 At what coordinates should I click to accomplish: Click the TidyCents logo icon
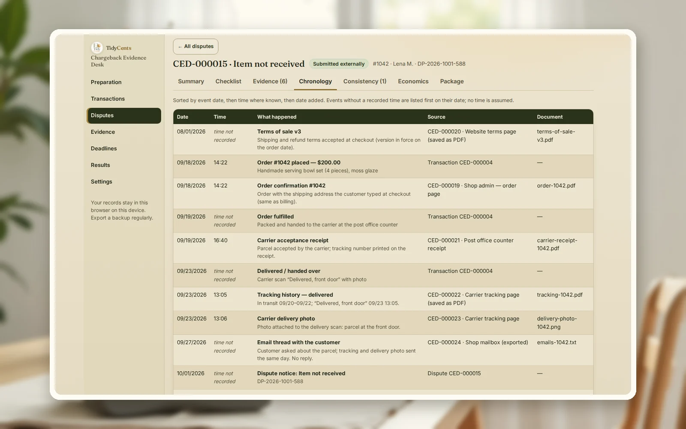[x=96, y=48]
